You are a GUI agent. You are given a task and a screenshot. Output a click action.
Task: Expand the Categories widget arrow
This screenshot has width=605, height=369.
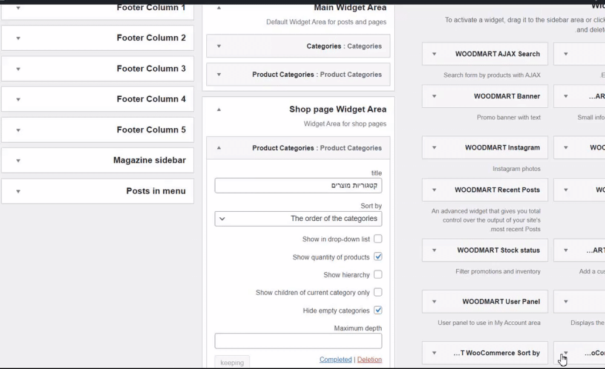click(218, 46)
